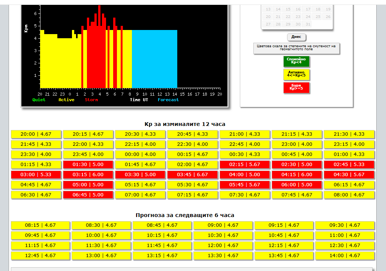386x271 pixels.
Task: Select the 06:45 | 5.00 red cell
Action: 88,195
